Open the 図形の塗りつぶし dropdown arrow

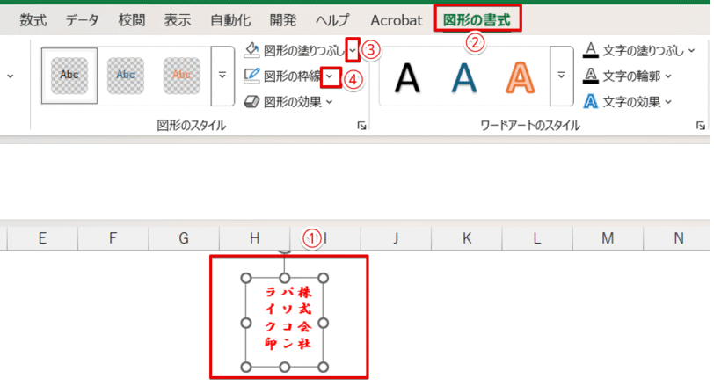click(353, 50)
